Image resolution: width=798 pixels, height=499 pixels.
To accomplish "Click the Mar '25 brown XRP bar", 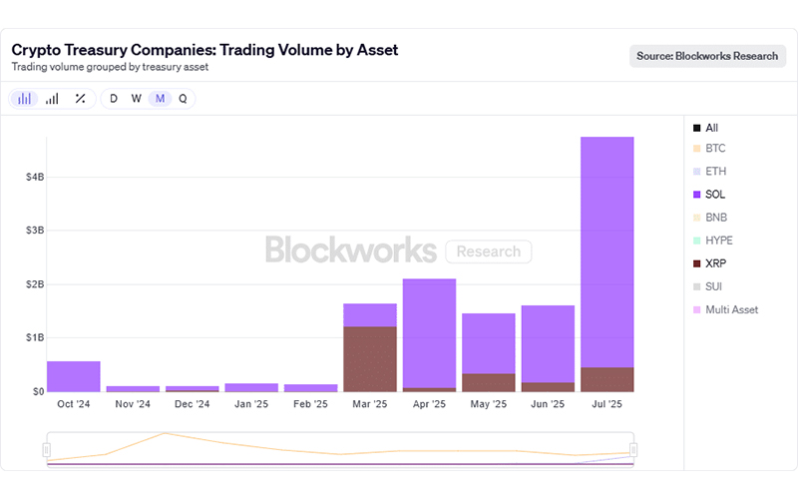I will (370, 359).
